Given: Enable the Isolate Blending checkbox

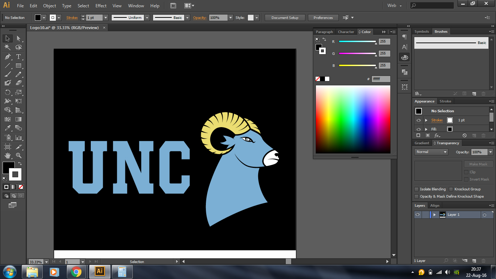Looking at the screenshot, I should (416, 189).
